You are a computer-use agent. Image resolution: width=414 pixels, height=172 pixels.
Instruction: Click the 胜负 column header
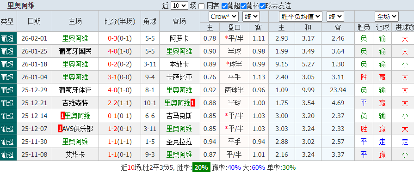coord(364,27)
